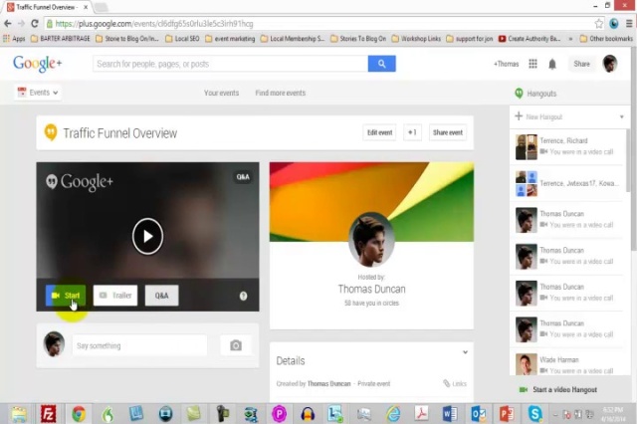This screenshot has height=424, width=637.
Task: Click the Trailer button
Action: (x=115, y=296)
